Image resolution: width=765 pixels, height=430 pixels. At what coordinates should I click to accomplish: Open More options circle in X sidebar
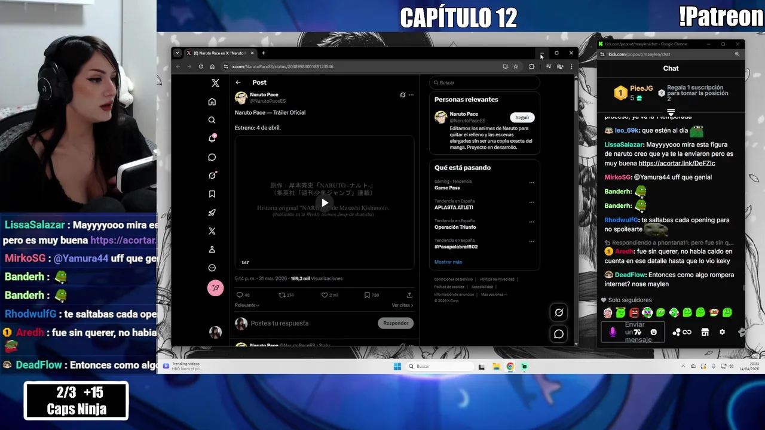(212, 268)
